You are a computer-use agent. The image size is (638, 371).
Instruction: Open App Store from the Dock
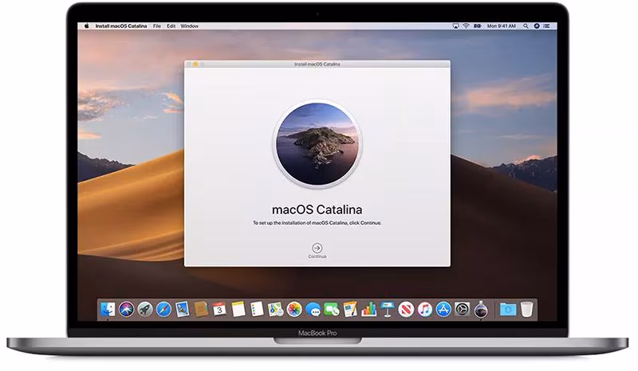click(443, 310)
